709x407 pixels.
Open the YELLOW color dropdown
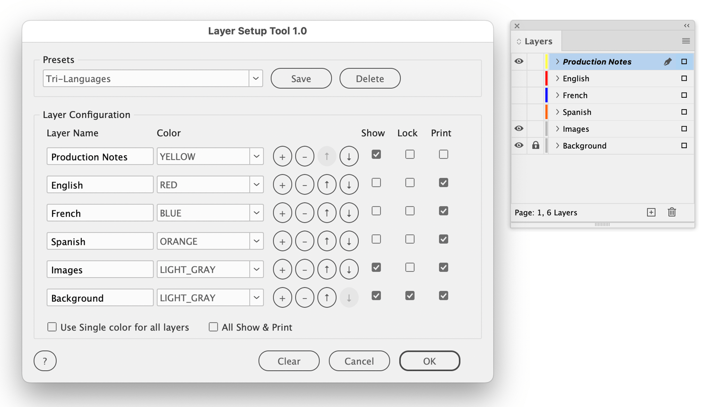[x=256, y=156]
